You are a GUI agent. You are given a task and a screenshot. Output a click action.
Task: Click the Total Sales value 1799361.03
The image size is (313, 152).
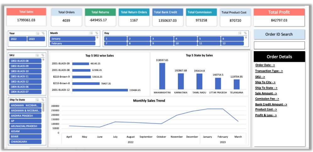point(26,20)
